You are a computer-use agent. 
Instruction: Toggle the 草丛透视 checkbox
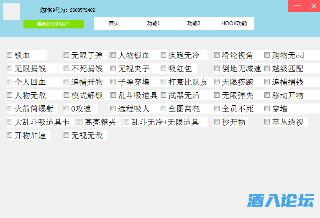(267, 122)
